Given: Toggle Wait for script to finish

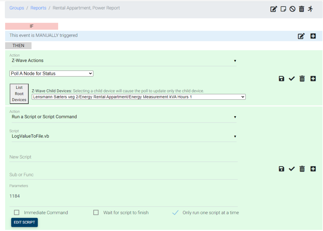Looking at the screenshot, I should (96, 213).
